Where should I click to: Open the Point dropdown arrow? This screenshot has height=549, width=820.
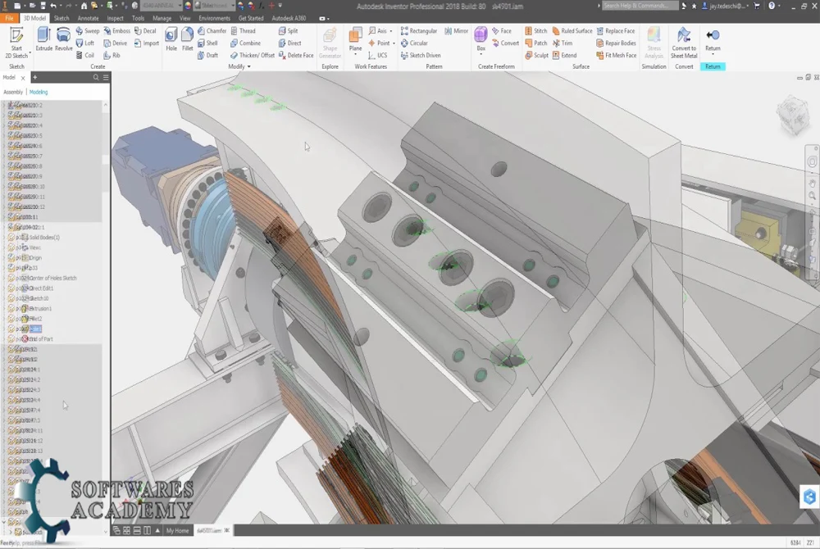394,43
